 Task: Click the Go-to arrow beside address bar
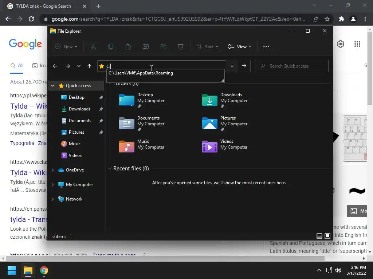[x=244, y=66]
